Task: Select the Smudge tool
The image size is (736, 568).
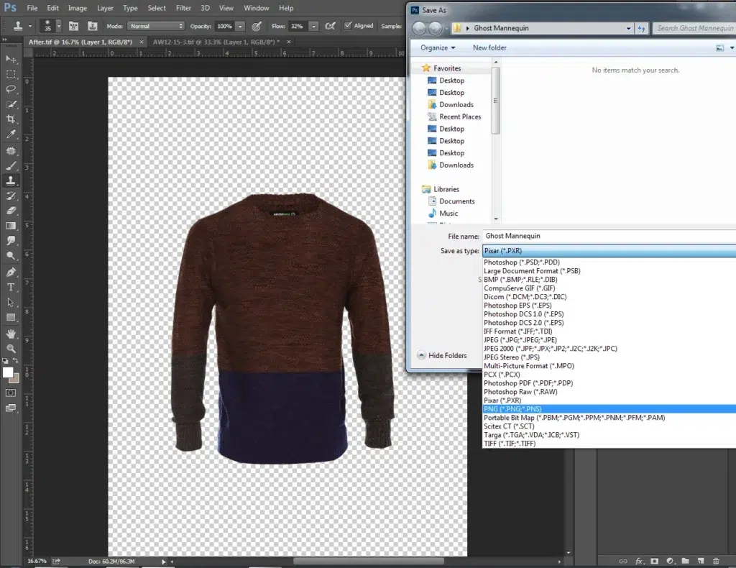Action: click(11, 241)
